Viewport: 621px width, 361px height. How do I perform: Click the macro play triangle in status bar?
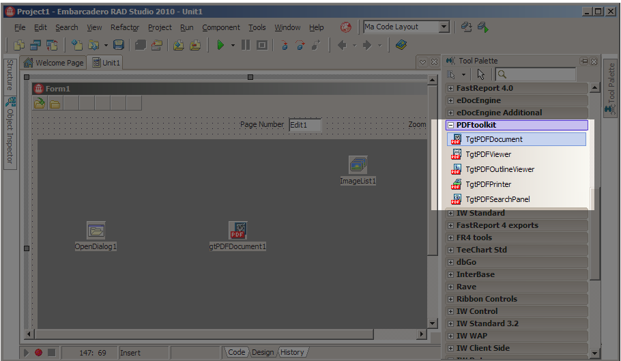(x=26, y=352)
